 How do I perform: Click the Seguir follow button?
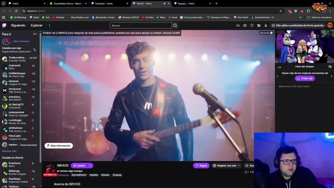click(201, 166)
